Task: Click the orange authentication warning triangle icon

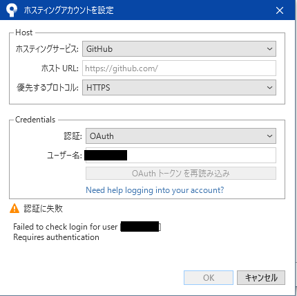Action: (15, 208)
